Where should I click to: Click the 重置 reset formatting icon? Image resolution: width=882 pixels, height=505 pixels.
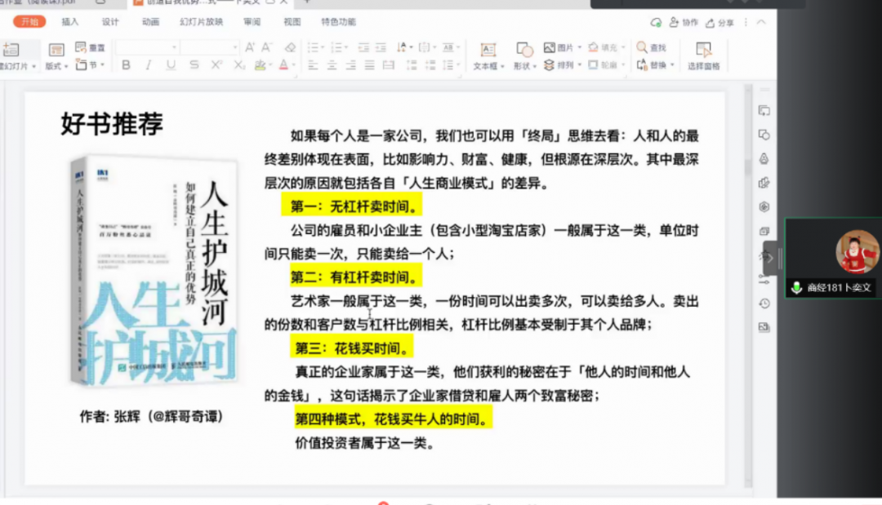pos(90,47)
